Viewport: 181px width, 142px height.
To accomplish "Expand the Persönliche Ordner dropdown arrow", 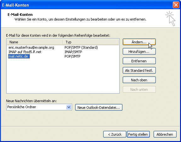I will (x=69, y=107).
